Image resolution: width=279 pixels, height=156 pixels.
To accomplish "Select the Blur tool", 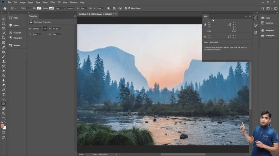I will pos(3,80).
